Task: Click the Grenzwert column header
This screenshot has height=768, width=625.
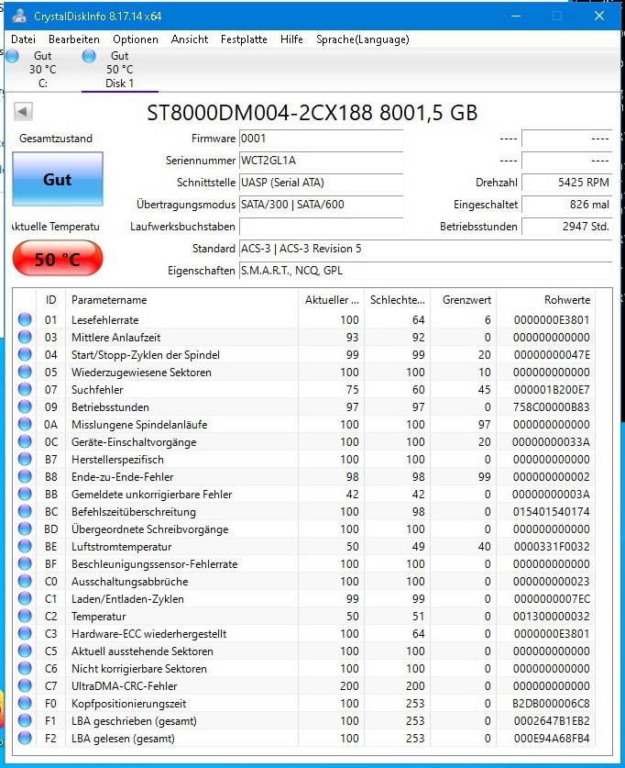Action: click(x=463, y=300)
